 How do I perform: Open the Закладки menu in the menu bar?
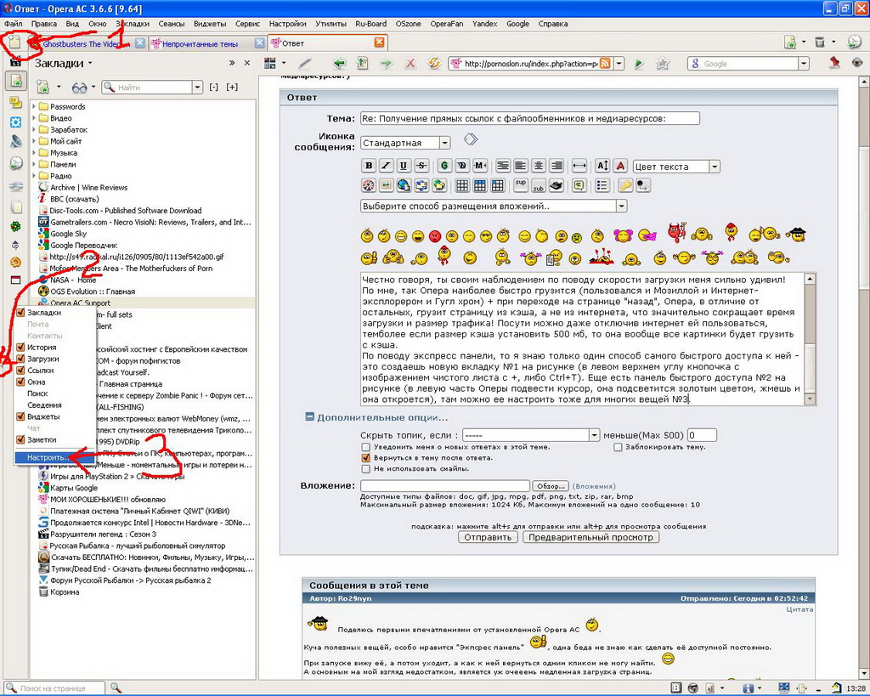pos(133,24)
